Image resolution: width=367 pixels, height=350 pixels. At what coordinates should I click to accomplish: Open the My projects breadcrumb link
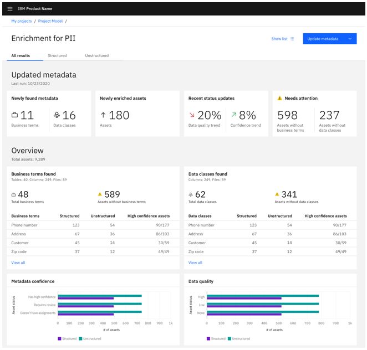[x=22, y=21]
